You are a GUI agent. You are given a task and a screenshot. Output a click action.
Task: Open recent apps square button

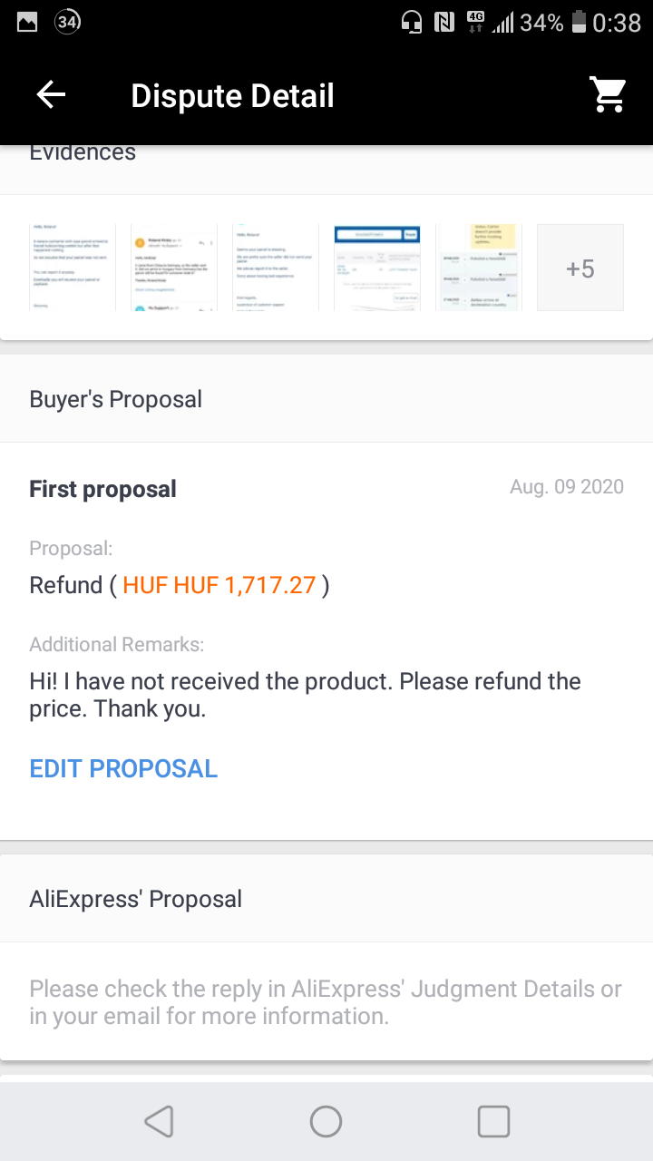(x=493, y=1122)
